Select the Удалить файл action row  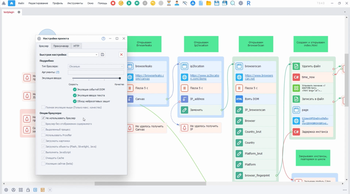[x=312, y=66]
